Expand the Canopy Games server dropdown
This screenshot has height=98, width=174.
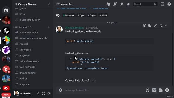tap(49, 4)
